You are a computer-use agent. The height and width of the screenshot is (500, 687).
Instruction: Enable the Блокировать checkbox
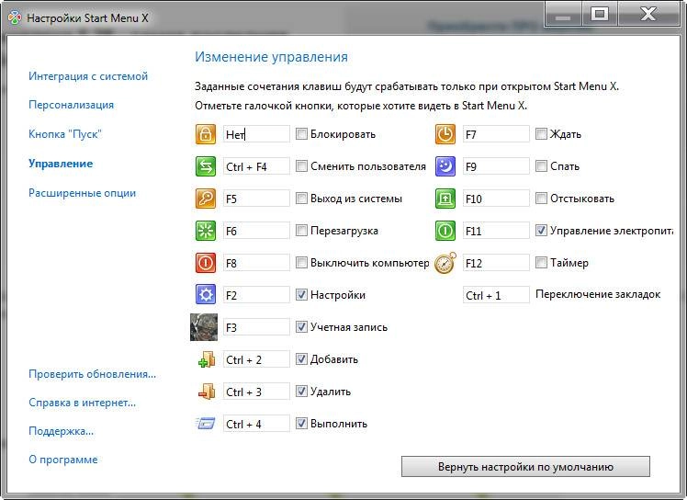pyautogui.click(x=301, y=134)
